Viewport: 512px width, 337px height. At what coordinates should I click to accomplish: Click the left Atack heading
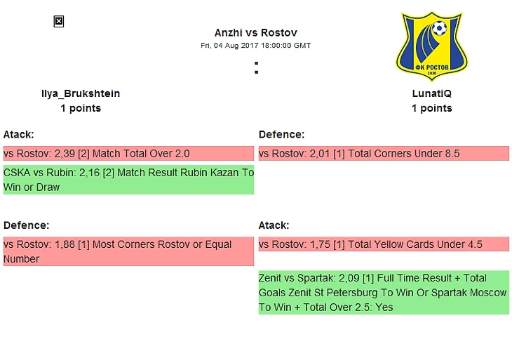[19, 134]
